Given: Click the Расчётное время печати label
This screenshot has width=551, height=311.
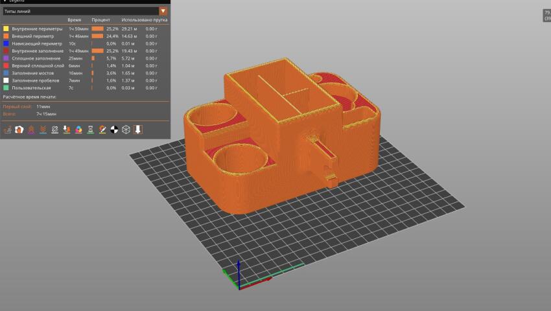Looking at the screenshot, I should [x=30, y=97].
